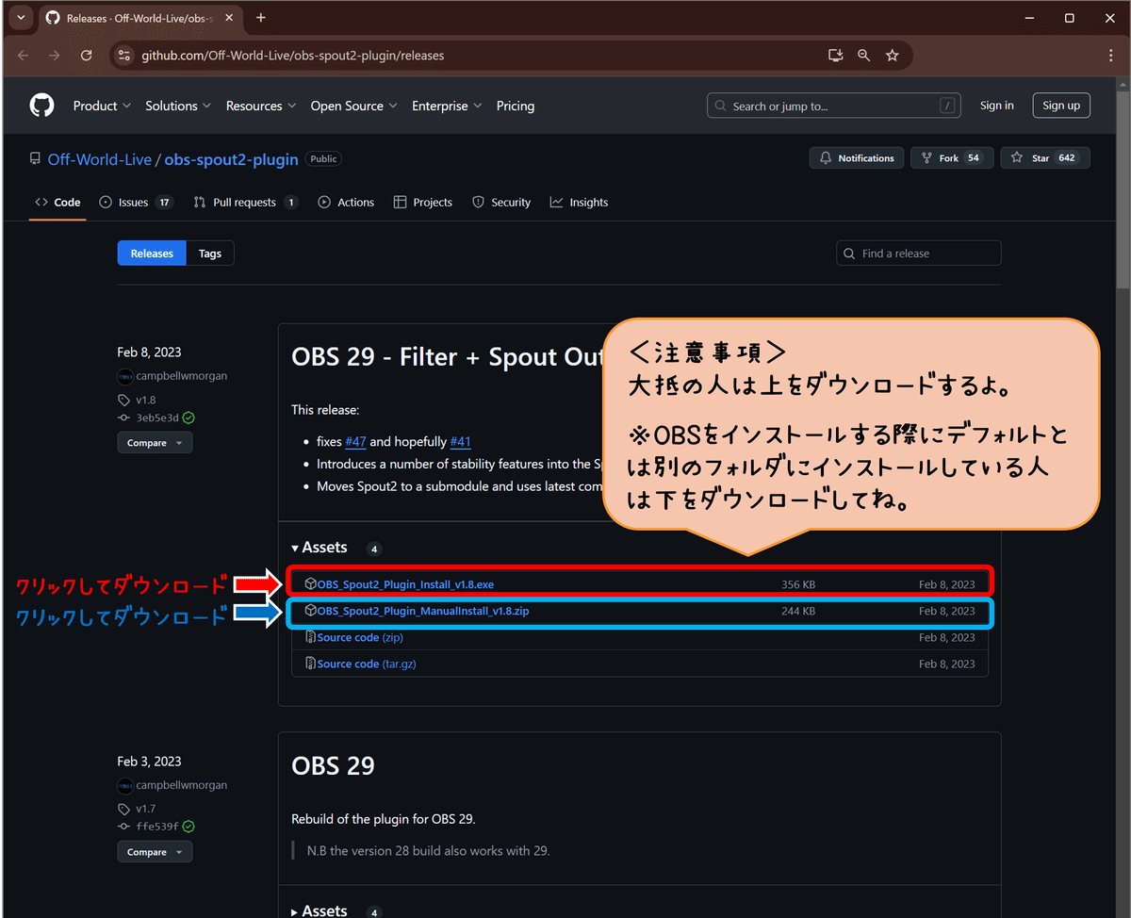Open commit 3eb5e3d
This screenshot has height=918, width=1131.
157,418
